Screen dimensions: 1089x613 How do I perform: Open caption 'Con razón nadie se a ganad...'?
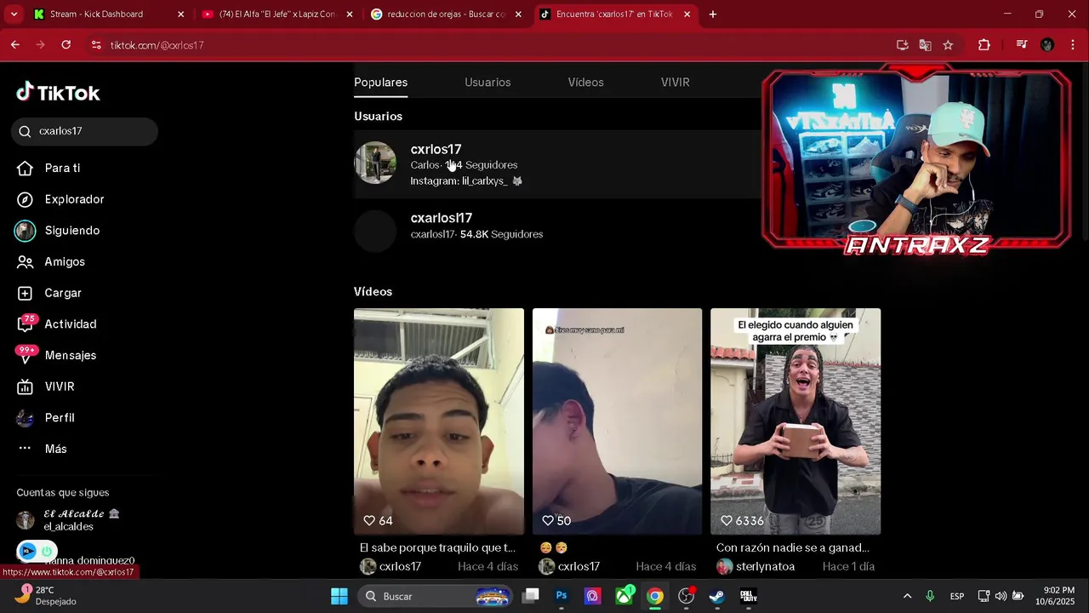pos(792,547)
